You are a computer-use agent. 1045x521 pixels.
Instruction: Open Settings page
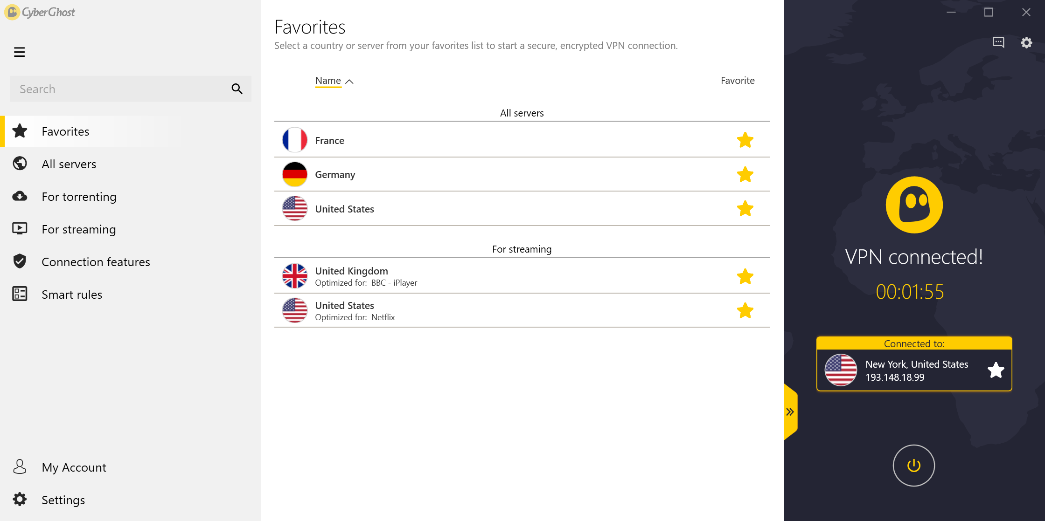coord(63,499)
